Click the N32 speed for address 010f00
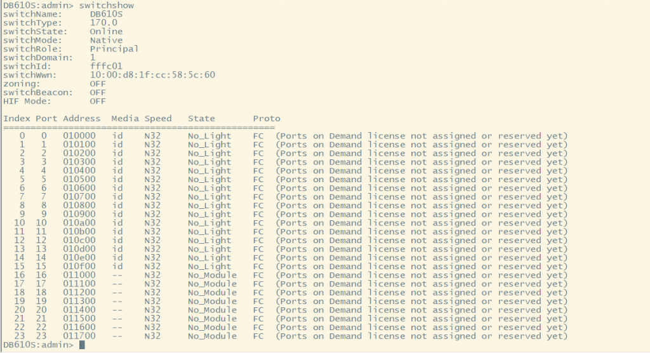 (x=152, y=267)
